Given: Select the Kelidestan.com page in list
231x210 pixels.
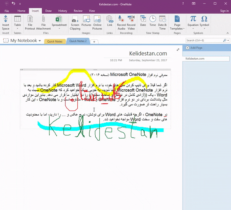Looking at the screenshot, I should [x=206, y=59].
